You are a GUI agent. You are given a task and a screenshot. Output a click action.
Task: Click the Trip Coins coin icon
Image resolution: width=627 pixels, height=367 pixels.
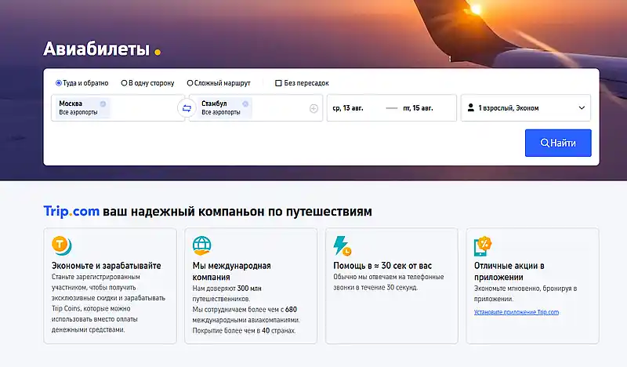click(x=62, y=245)
